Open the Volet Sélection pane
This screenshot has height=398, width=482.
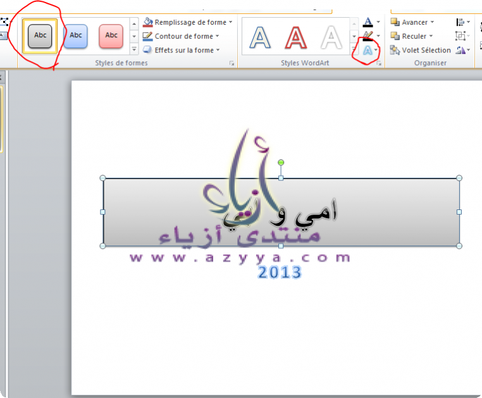click(x=421, y=50)
